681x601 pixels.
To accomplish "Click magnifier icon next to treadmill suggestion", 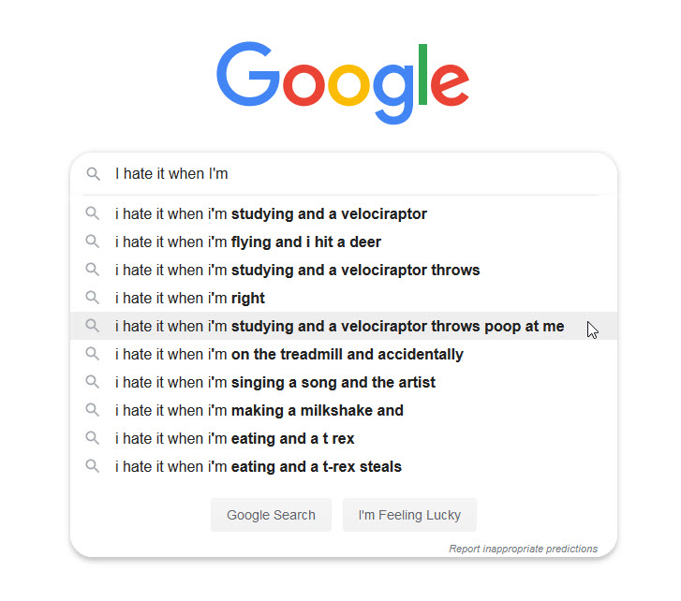I will [93, 354].
